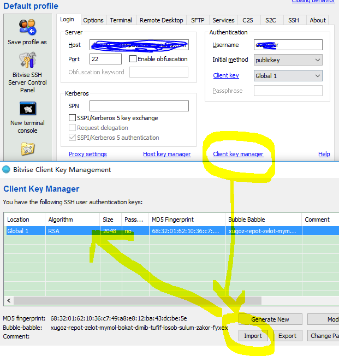Image resolution: width=339 pixels, height=356 pixels.
Task: Switch to the C2S tab
Action: point(248,20)
